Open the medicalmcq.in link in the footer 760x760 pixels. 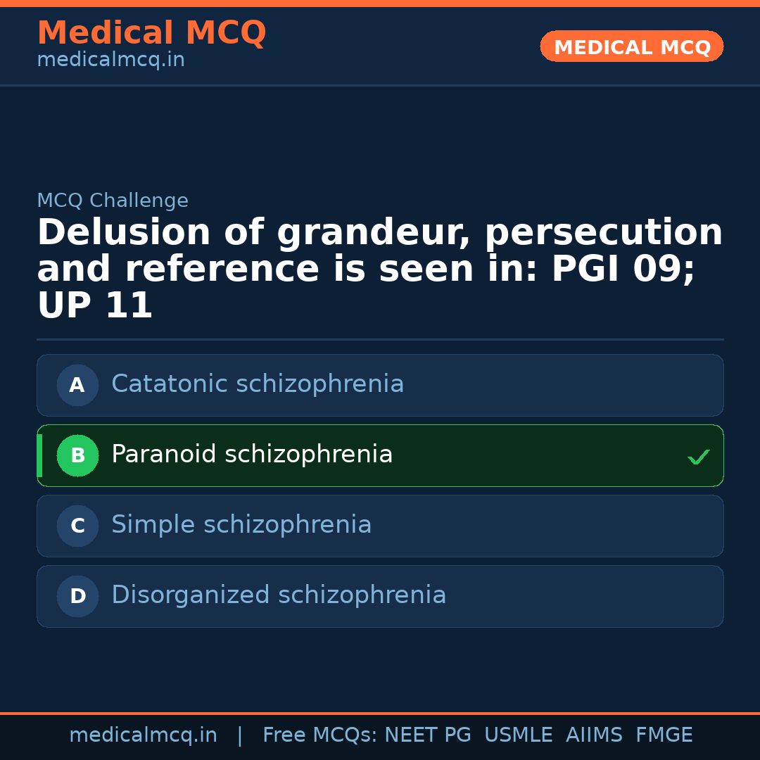pos(143,735)
